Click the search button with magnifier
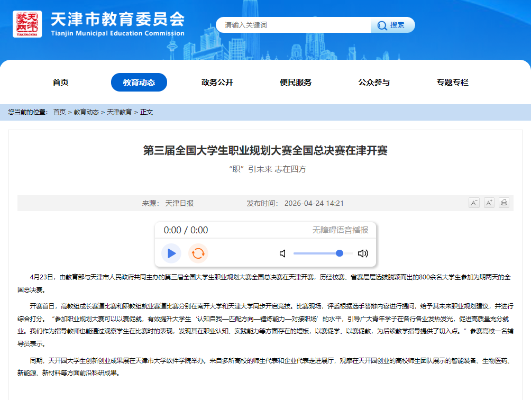531x400 pixels. click(x=392, y=25)
